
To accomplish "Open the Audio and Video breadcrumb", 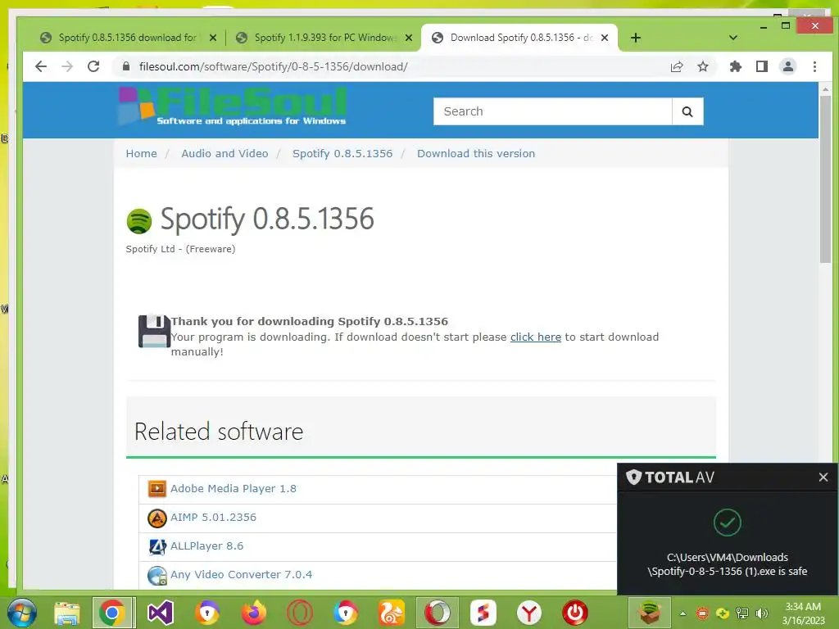I will (224, 153).
